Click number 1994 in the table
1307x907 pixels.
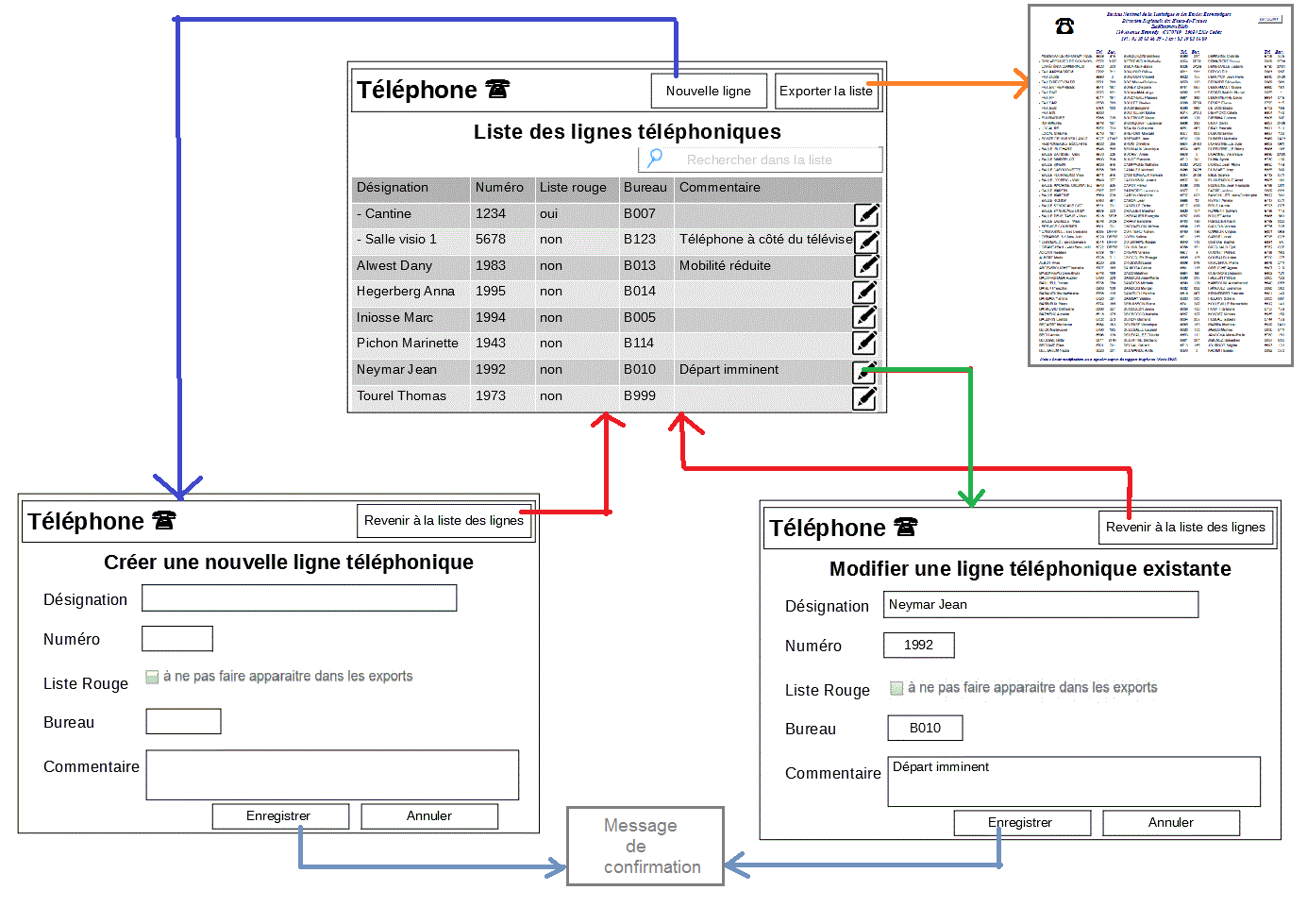[491, 317]
